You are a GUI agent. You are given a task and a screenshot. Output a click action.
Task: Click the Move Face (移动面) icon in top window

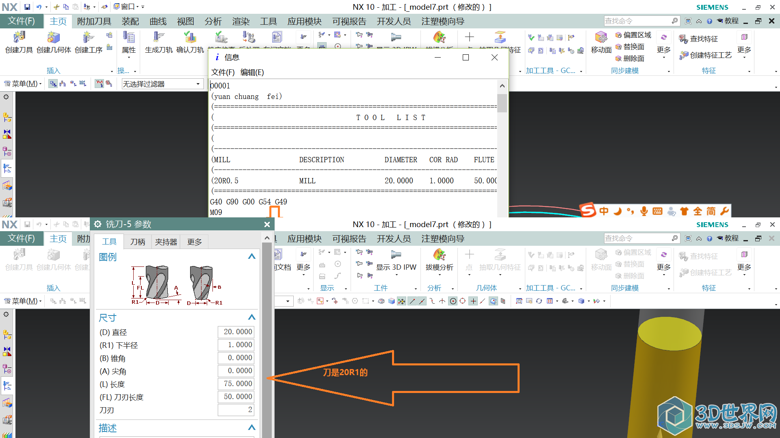601,38
